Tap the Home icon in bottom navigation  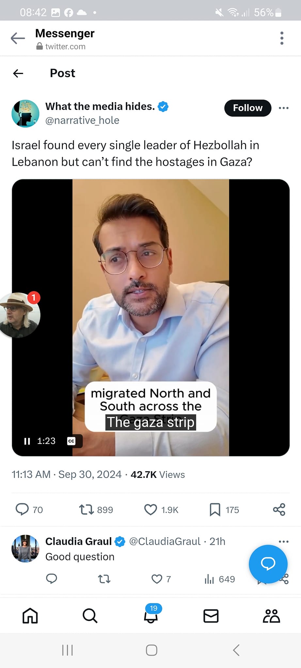pos(30,616)
